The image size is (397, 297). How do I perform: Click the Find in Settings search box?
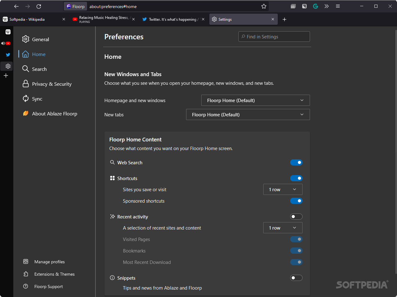point(274,37)
